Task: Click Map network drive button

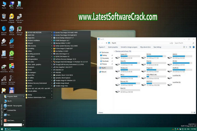Action: (145, 47)
